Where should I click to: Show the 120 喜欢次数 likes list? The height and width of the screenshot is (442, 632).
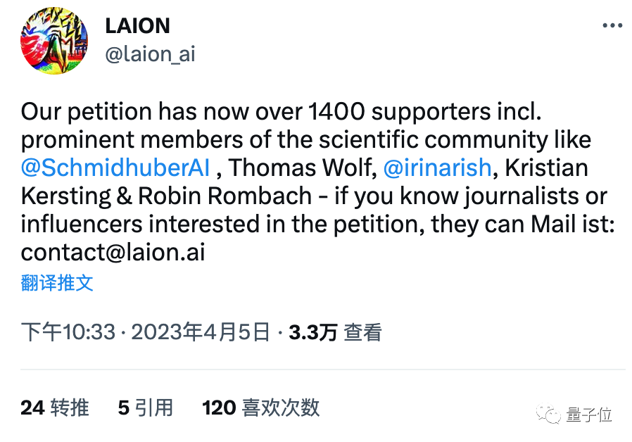[x=260, y=408]
